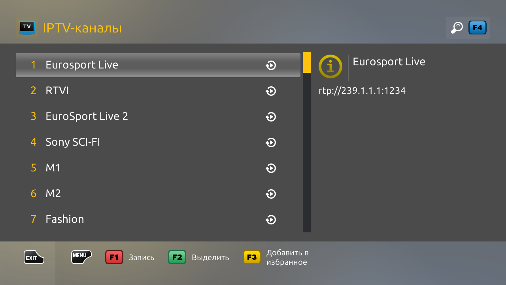Click the timeshift icon on Fashion row
The height and width of the screenshot is (285, 506).
click(x=271, y=220)
